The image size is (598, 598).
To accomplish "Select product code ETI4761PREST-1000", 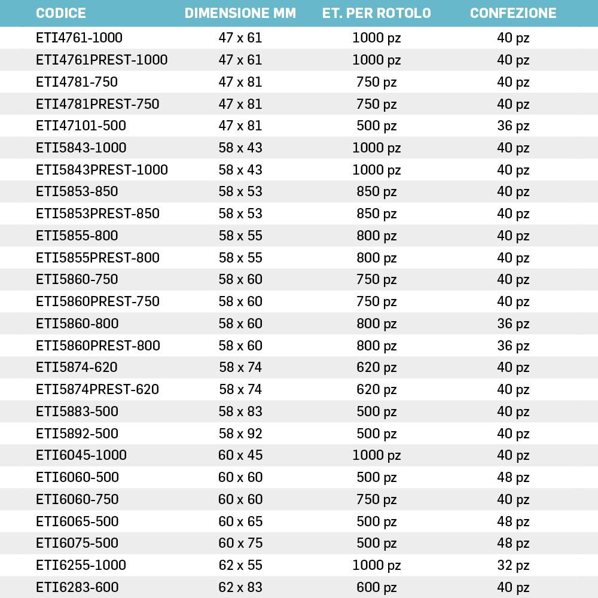I will pyautogui.click(x=102, y=60).
